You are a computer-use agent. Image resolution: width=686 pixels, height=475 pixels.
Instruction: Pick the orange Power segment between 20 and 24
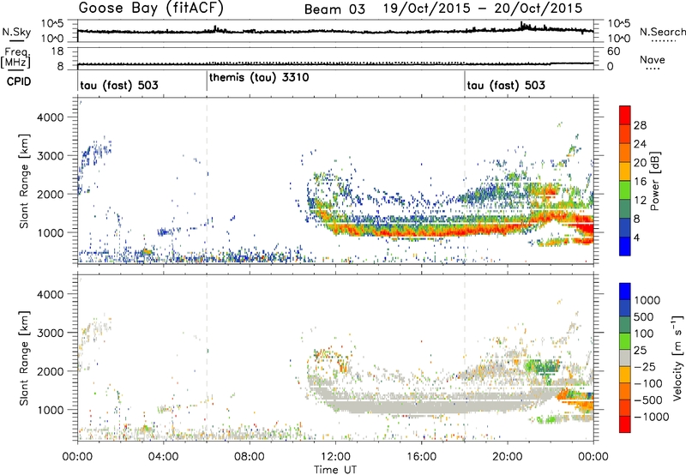pos(625,153)
